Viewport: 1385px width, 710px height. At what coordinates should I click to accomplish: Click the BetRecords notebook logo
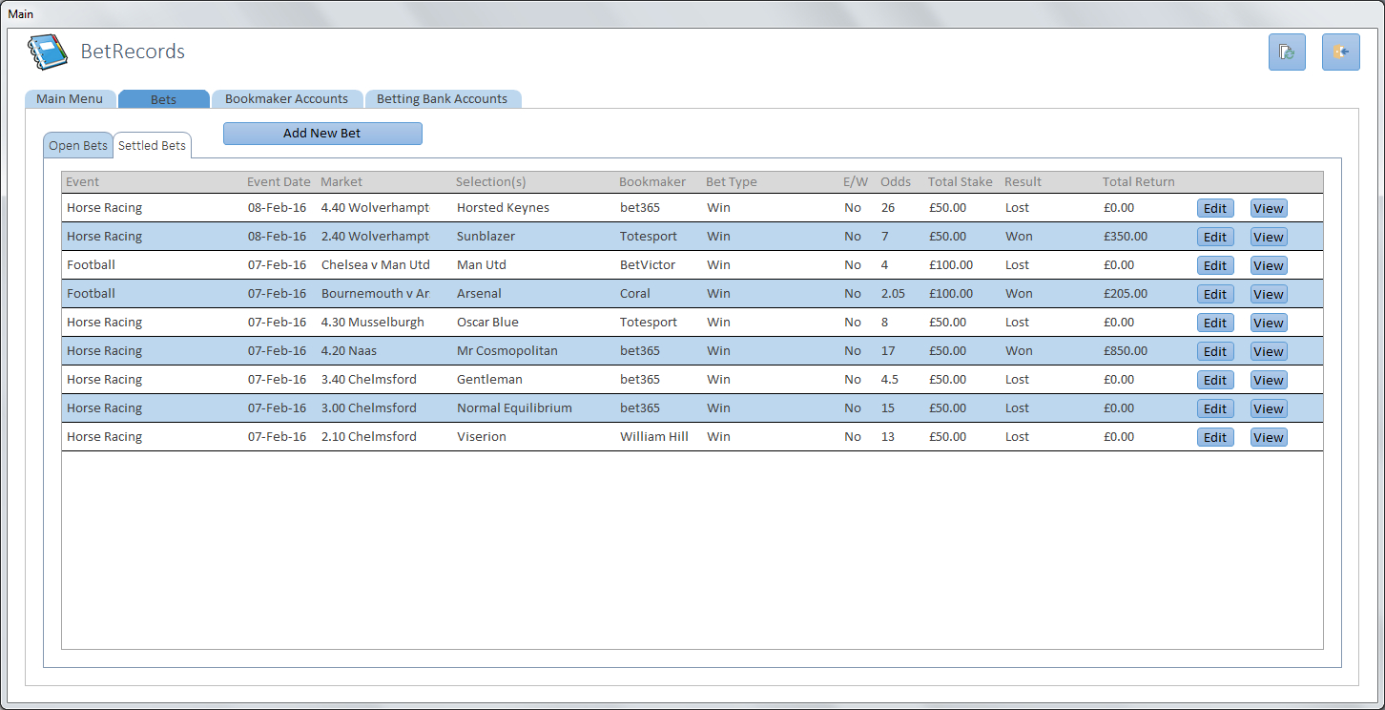(48, 52)
